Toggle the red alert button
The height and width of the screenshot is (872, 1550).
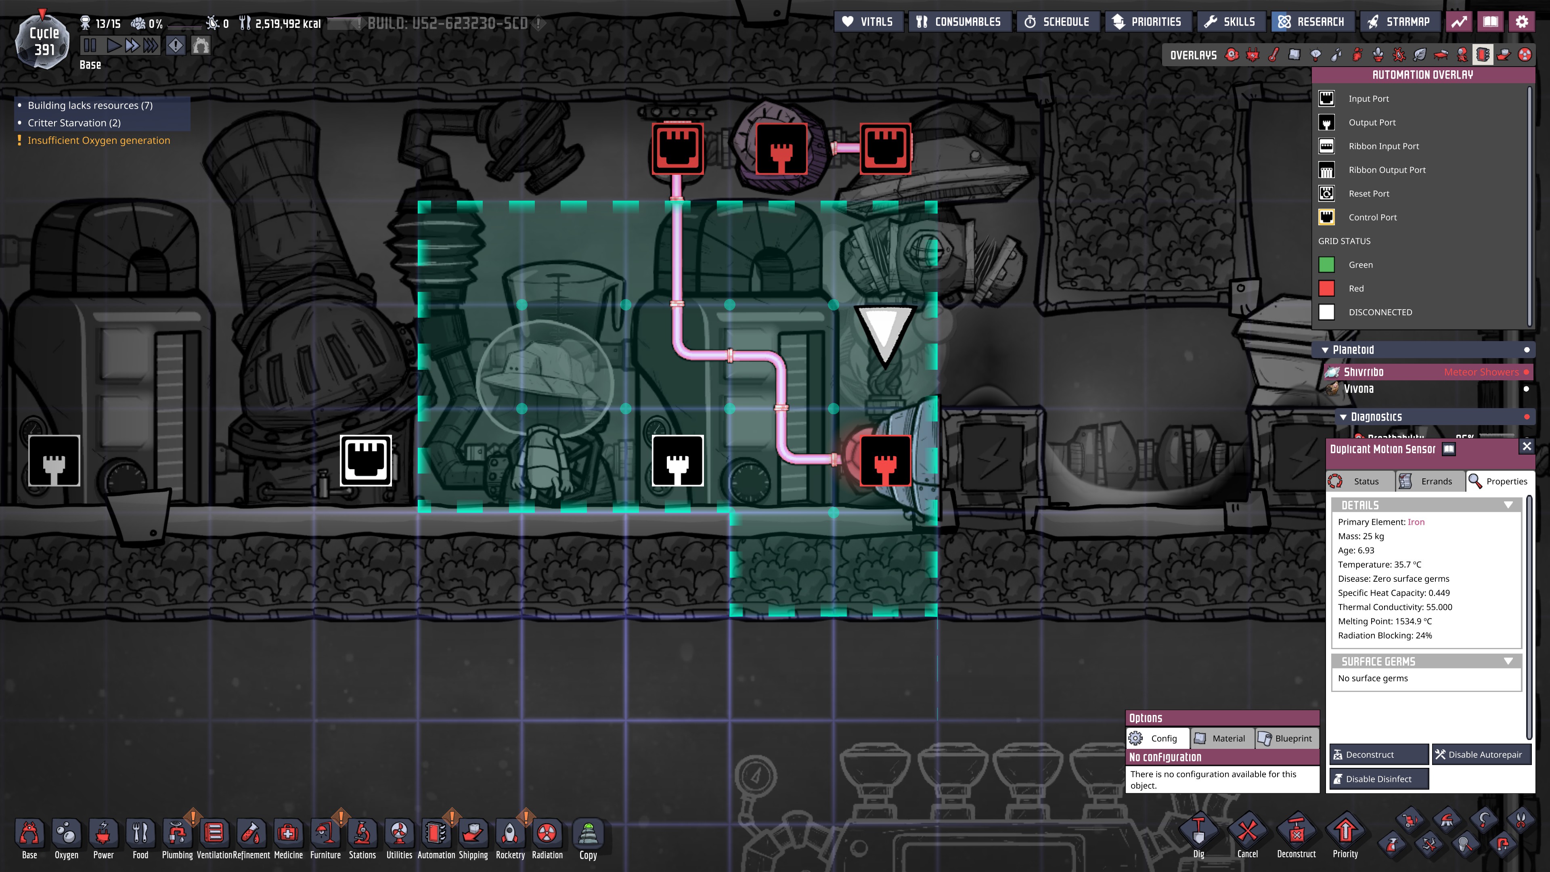click(x=176, y=45)
